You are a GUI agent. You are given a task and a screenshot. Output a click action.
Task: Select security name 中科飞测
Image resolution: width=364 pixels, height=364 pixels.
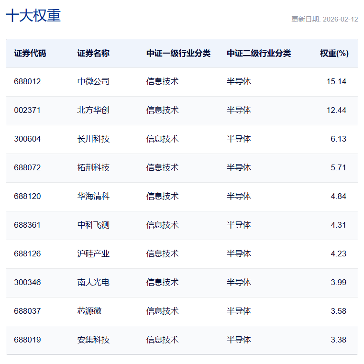coord(93,225)
